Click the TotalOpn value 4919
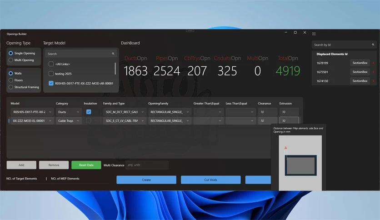 coord(288,71)
